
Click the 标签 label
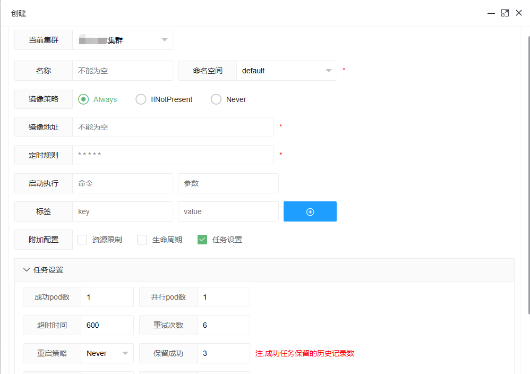point(44,211)
